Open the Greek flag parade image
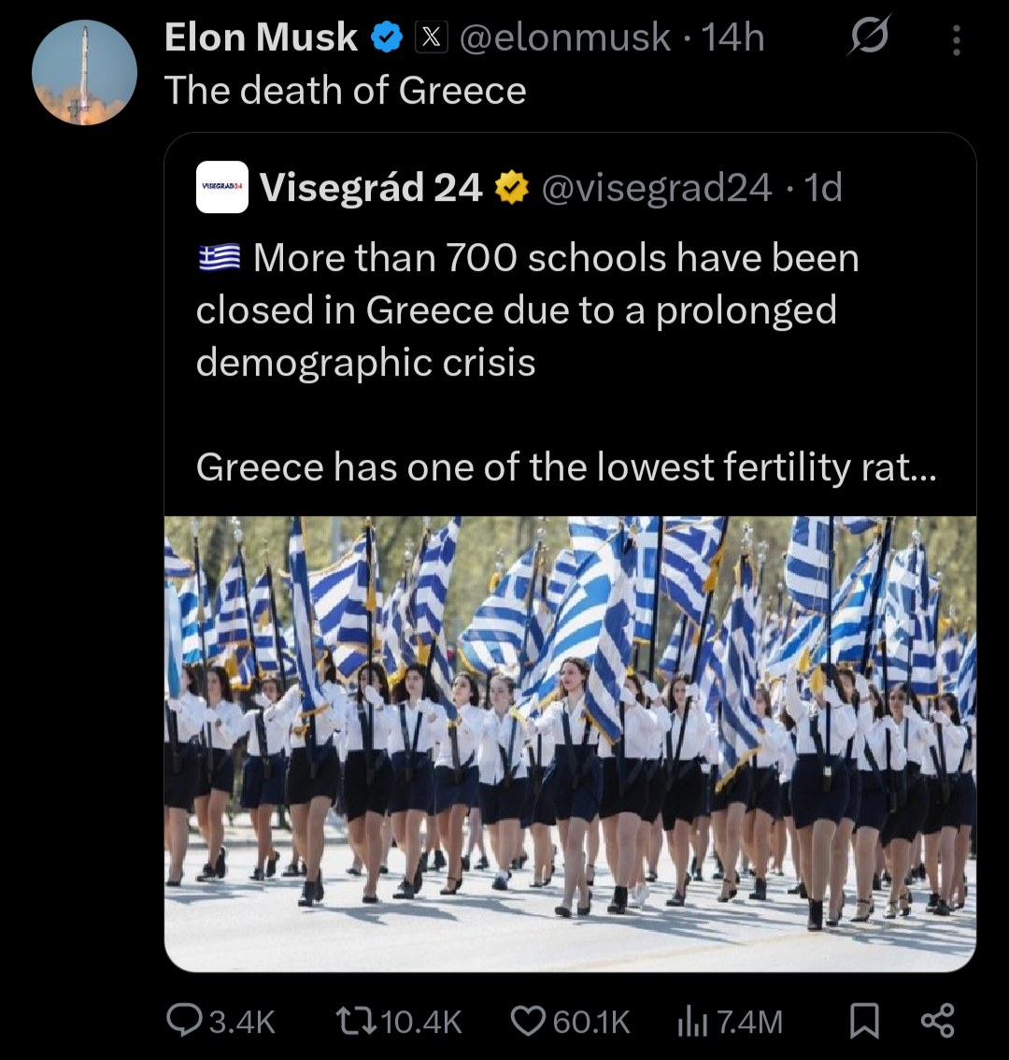The height and width of the screenshot is (1060, 1009). tap(570, 743)
